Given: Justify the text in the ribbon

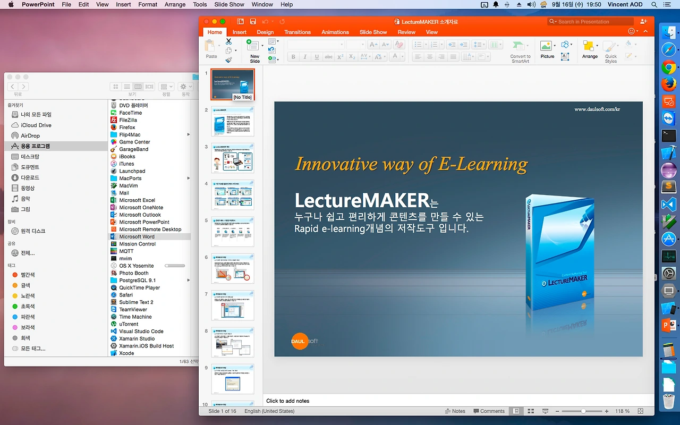Looking at the screenshot, I should pyautogui.click(x=453, y=57).
